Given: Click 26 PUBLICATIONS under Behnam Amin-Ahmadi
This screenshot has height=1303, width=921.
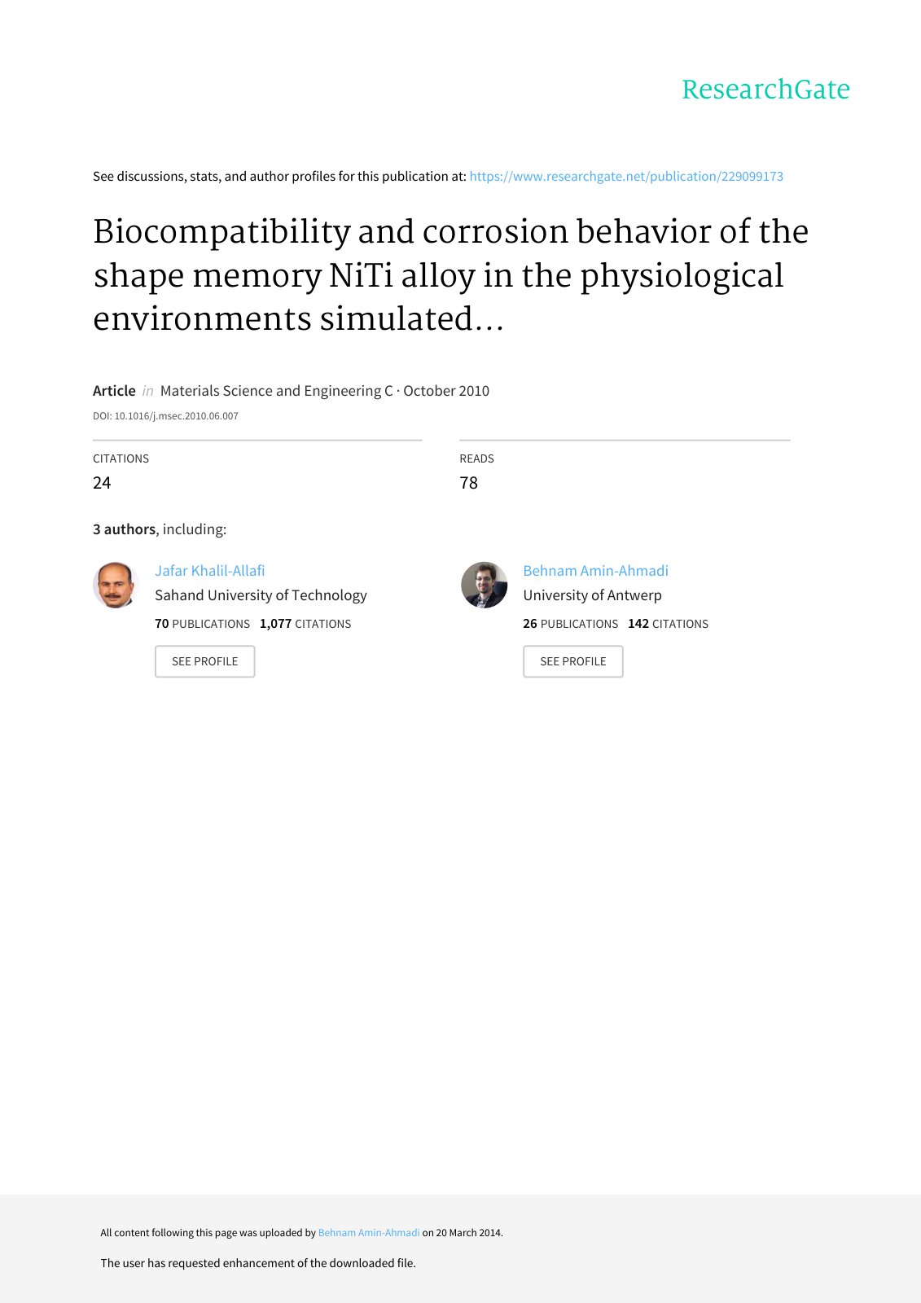Looking at the screenshot, I should click(x=571, y=624).
